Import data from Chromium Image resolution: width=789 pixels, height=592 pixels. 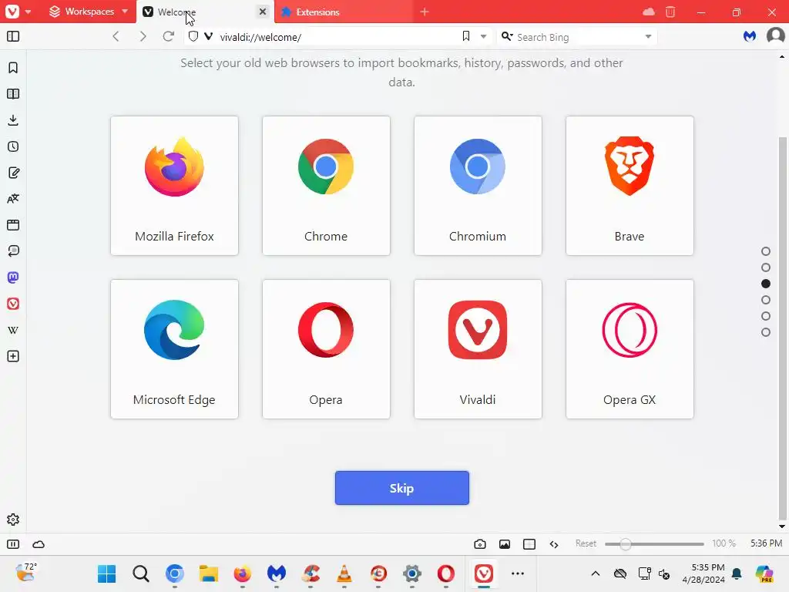coord(478,186)
